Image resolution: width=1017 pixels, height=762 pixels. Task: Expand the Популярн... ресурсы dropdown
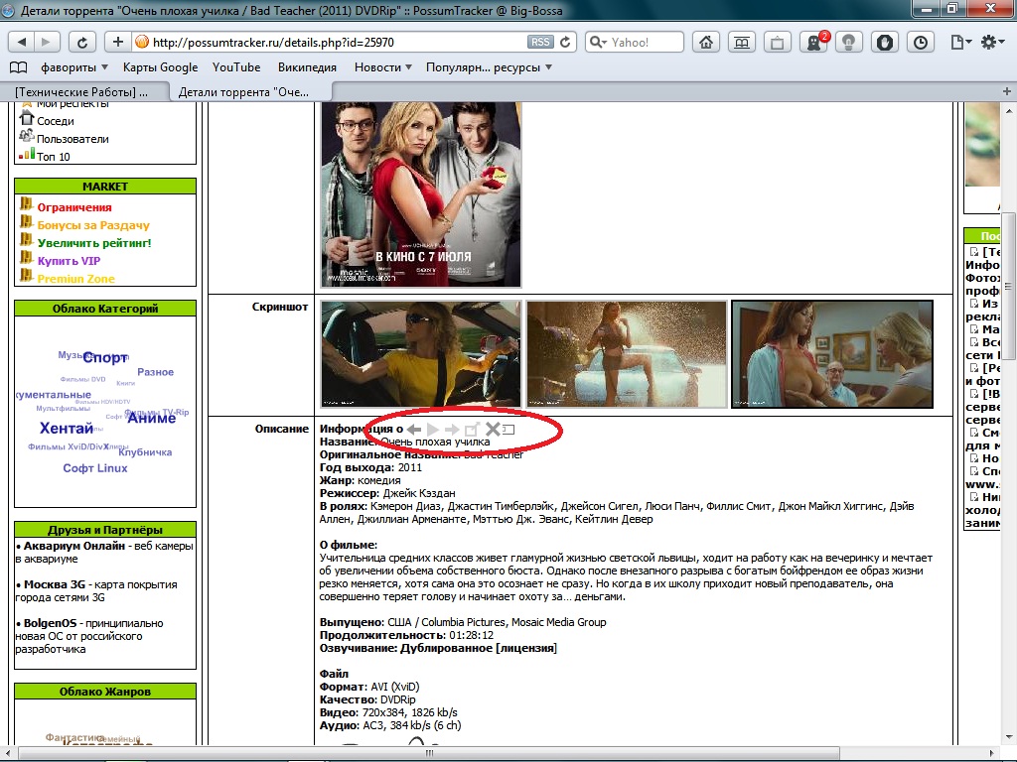pyautogui.click(x=489, y=67)
